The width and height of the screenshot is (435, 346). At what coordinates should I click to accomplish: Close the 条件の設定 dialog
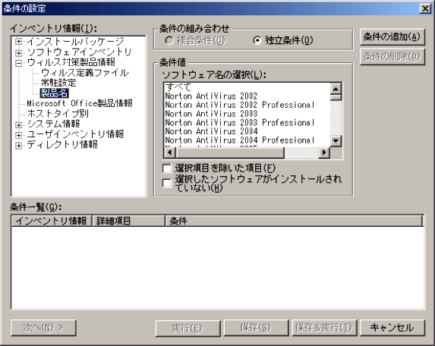pos(425,8)
